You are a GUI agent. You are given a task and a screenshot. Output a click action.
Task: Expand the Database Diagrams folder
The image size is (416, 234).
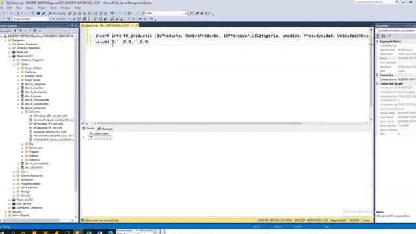click(14, 60)
